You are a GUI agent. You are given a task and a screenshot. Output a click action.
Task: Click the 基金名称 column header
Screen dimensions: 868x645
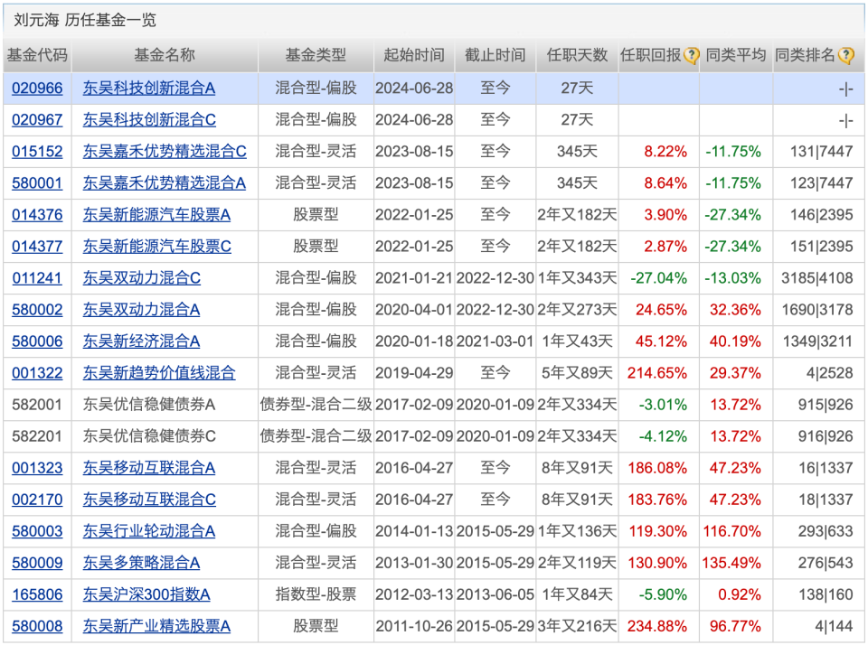(165, 55)
